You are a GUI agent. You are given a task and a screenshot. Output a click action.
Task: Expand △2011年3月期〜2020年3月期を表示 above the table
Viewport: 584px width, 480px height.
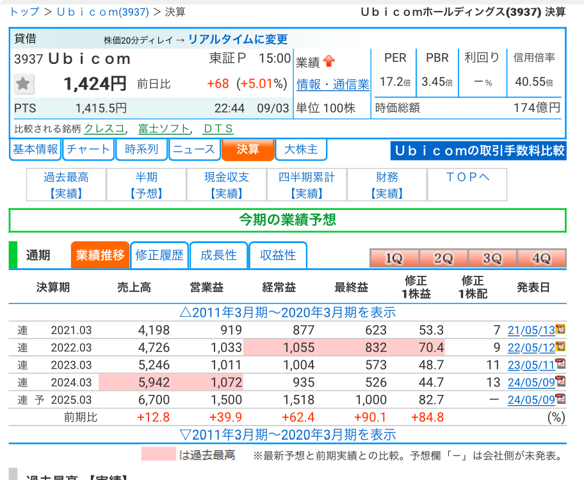pyautogui.click(x=288, y=312)
